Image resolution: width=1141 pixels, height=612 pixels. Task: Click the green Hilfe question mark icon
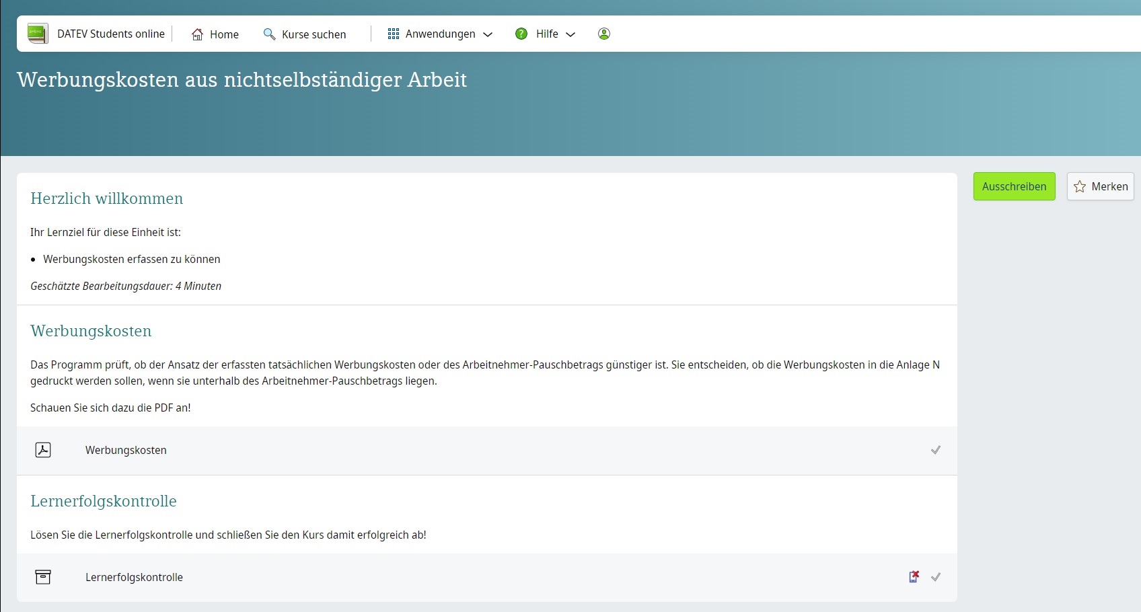pyautogui.click(x=522, y=34)
